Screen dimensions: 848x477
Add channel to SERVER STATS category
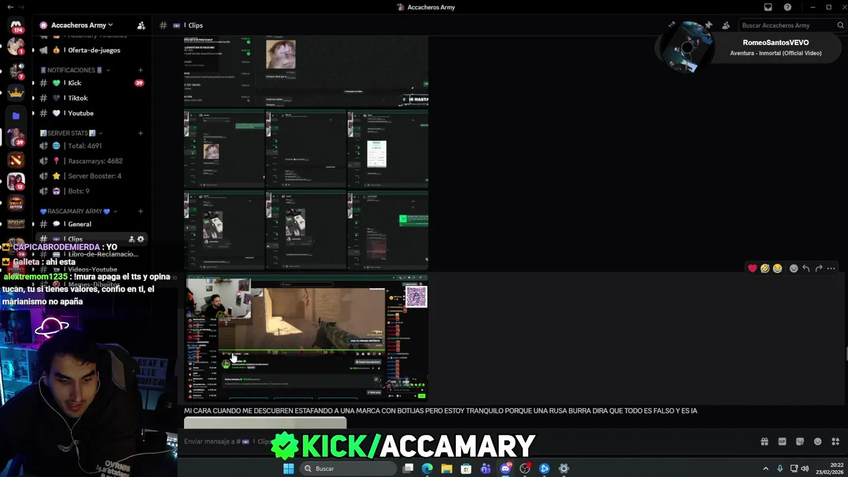tap(140, 133)
